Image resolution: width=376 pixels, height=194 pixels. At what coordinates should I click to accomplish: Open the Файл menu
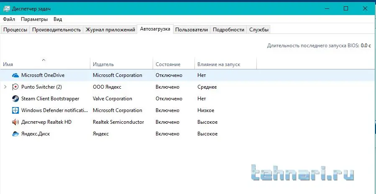coord(9,19)
